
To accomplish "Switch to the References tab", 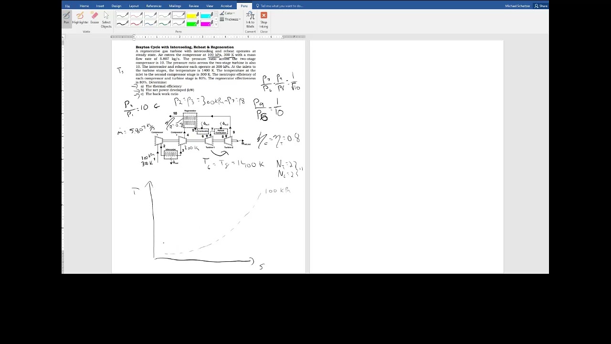I will pyautogui.click(x=154, y=6).
